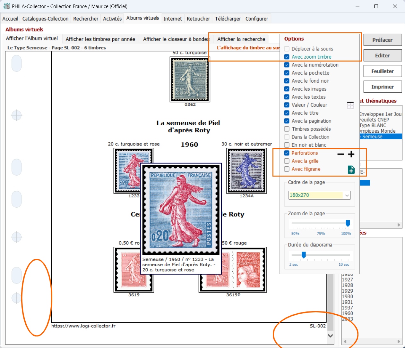Click the blue Semeuse stamp 1234A
Screen dimensions: 405x348
click(x=246, y=171)
